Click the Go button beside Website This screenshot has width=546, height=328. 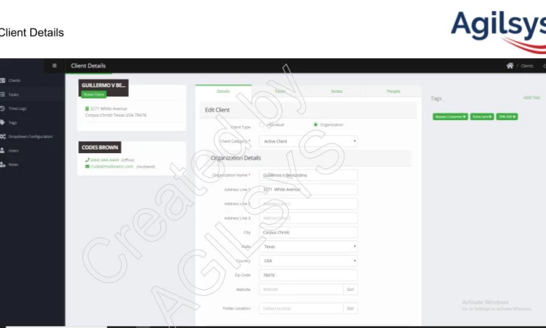point(350,289)
